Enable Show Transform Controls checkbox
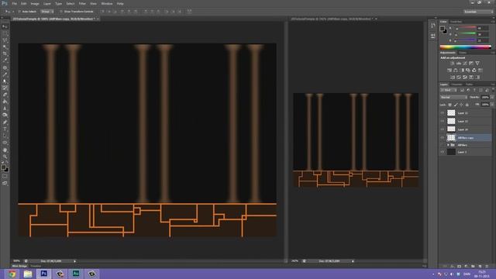 60,12
